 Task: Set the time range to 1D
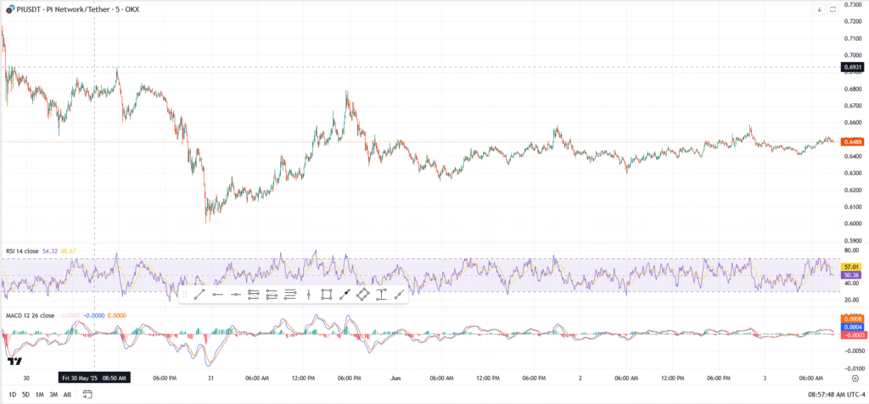pyautogui.click(x=12, y=395)
